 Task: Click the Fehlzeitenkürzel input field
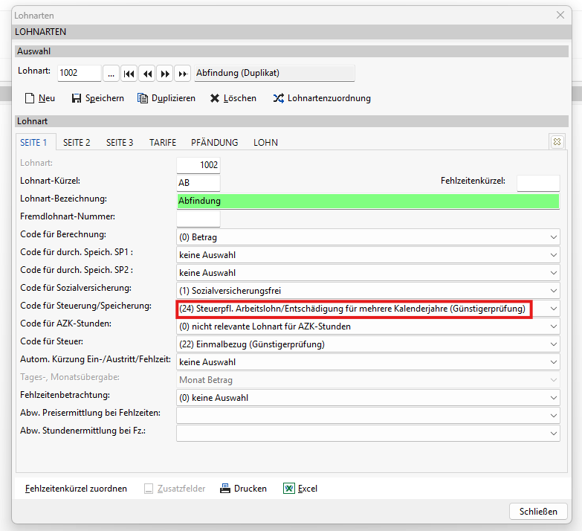tap(538, 183)
